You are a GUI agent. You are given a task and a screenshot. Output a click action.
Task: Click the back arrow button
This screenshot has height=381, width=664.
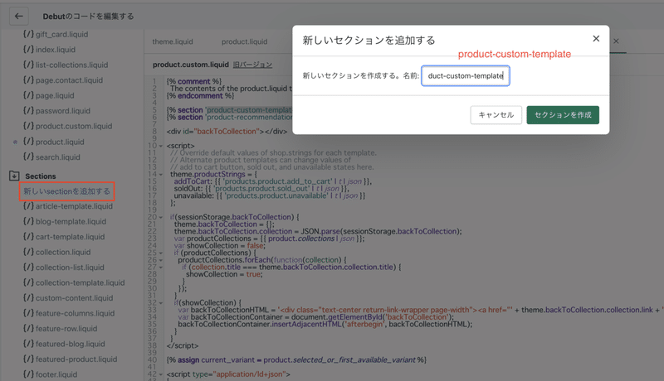(18, 16)
